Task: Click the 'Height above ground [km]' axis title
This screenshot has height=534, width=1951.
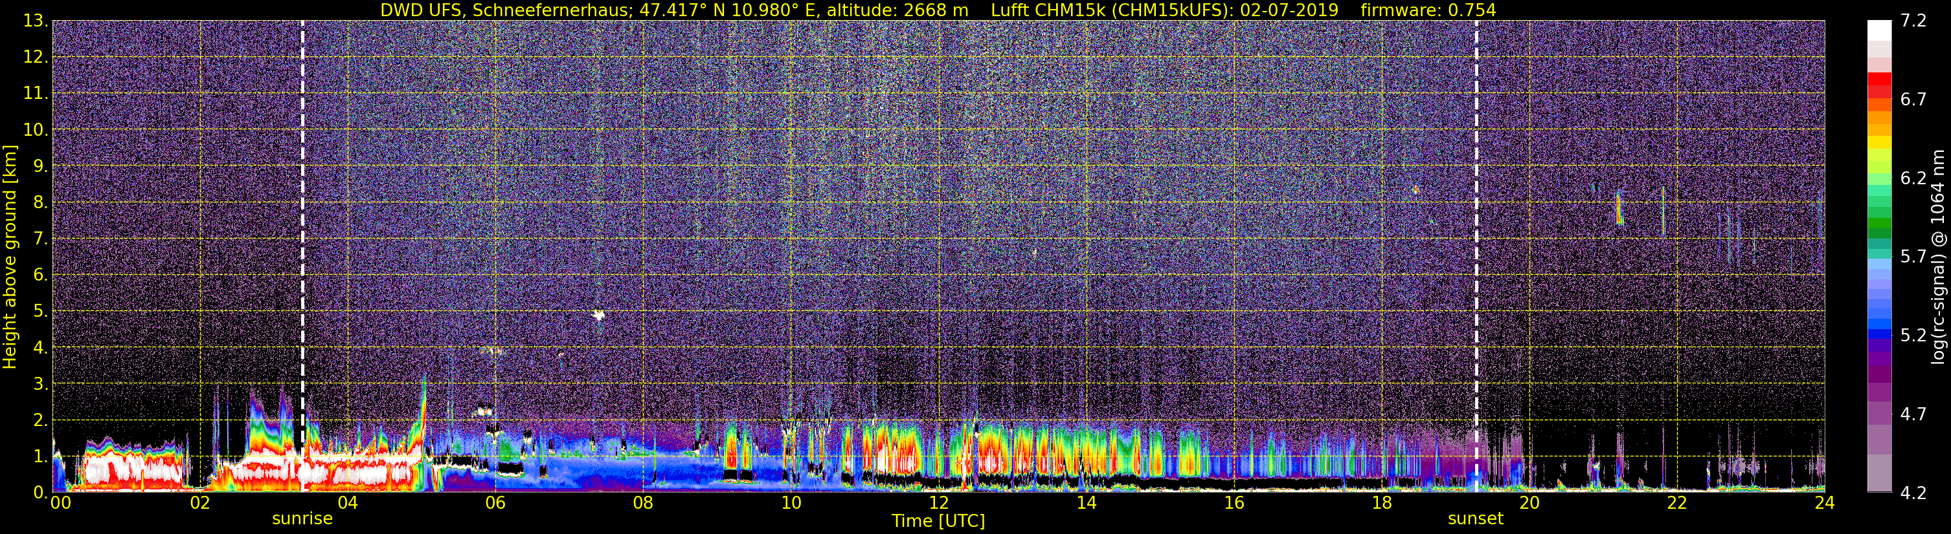Action: [x=10, y=257]
